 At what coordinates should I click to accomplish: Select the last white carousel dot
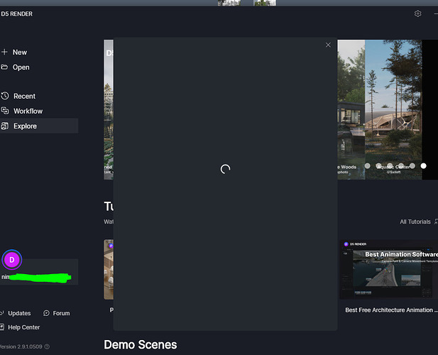424,166
